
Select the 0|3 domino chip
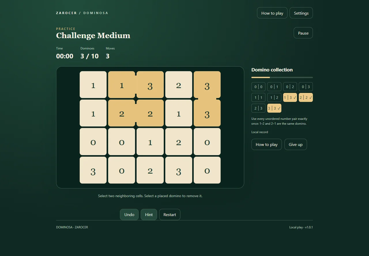(x=306, y=87)
